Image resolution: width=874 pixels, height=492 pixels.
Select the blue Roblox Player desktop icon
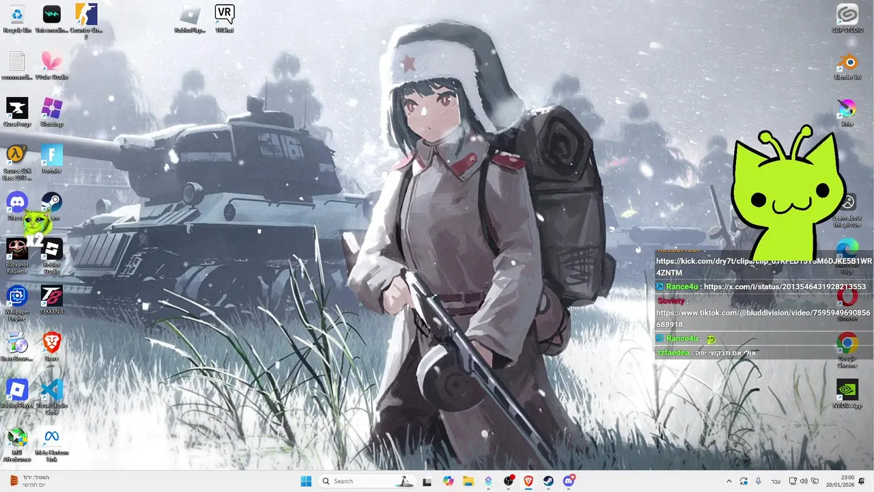tap(17, 394)
